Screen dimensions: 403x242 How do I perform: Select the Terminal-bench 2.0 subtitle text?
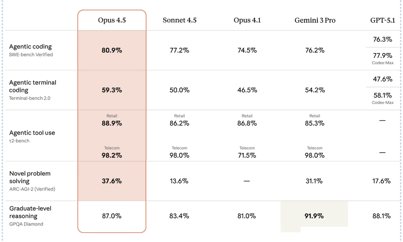coord(30,98)
